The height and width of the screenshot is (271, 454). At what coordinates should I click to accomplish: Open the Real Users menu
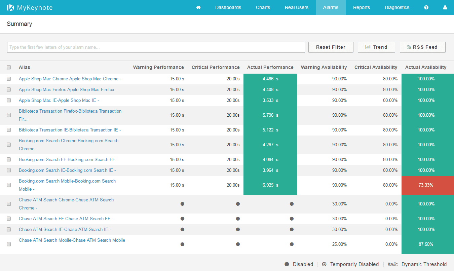(297, 7)
